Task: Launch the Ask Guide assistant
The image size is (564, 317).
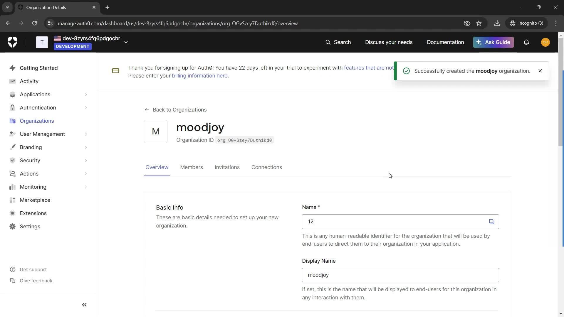Action: (493, 42)
